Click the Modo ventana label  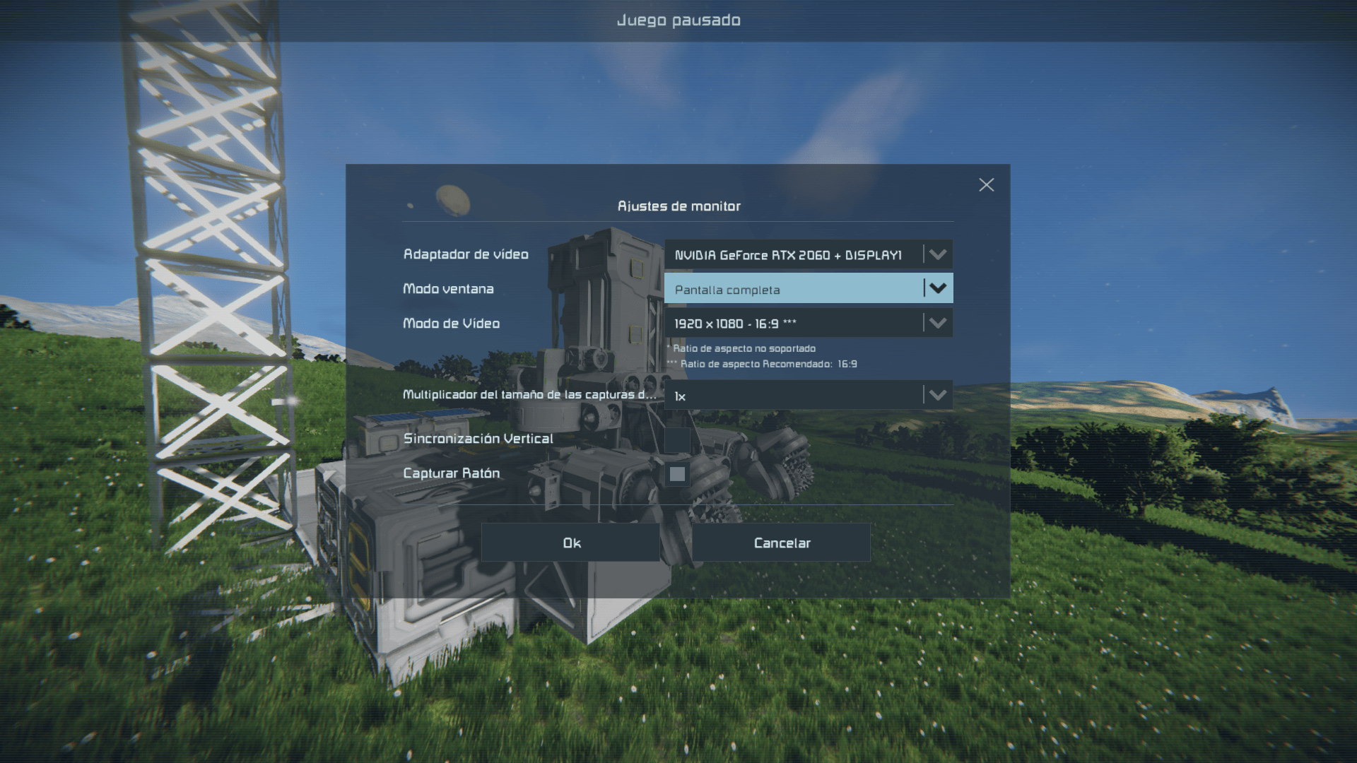[448, 289]
